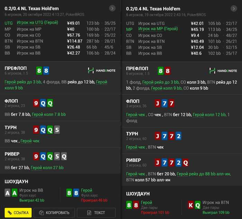Select 'Игрок на BTN' row with ¥114.87

click(60, 41)
